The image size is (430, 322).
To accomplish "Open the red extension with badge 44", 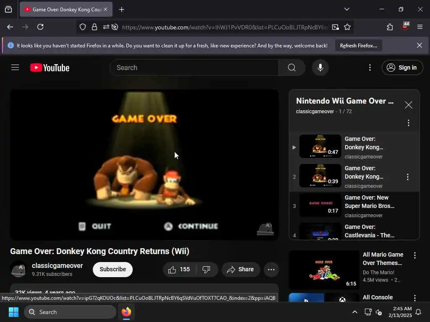I will coord(405,26).
